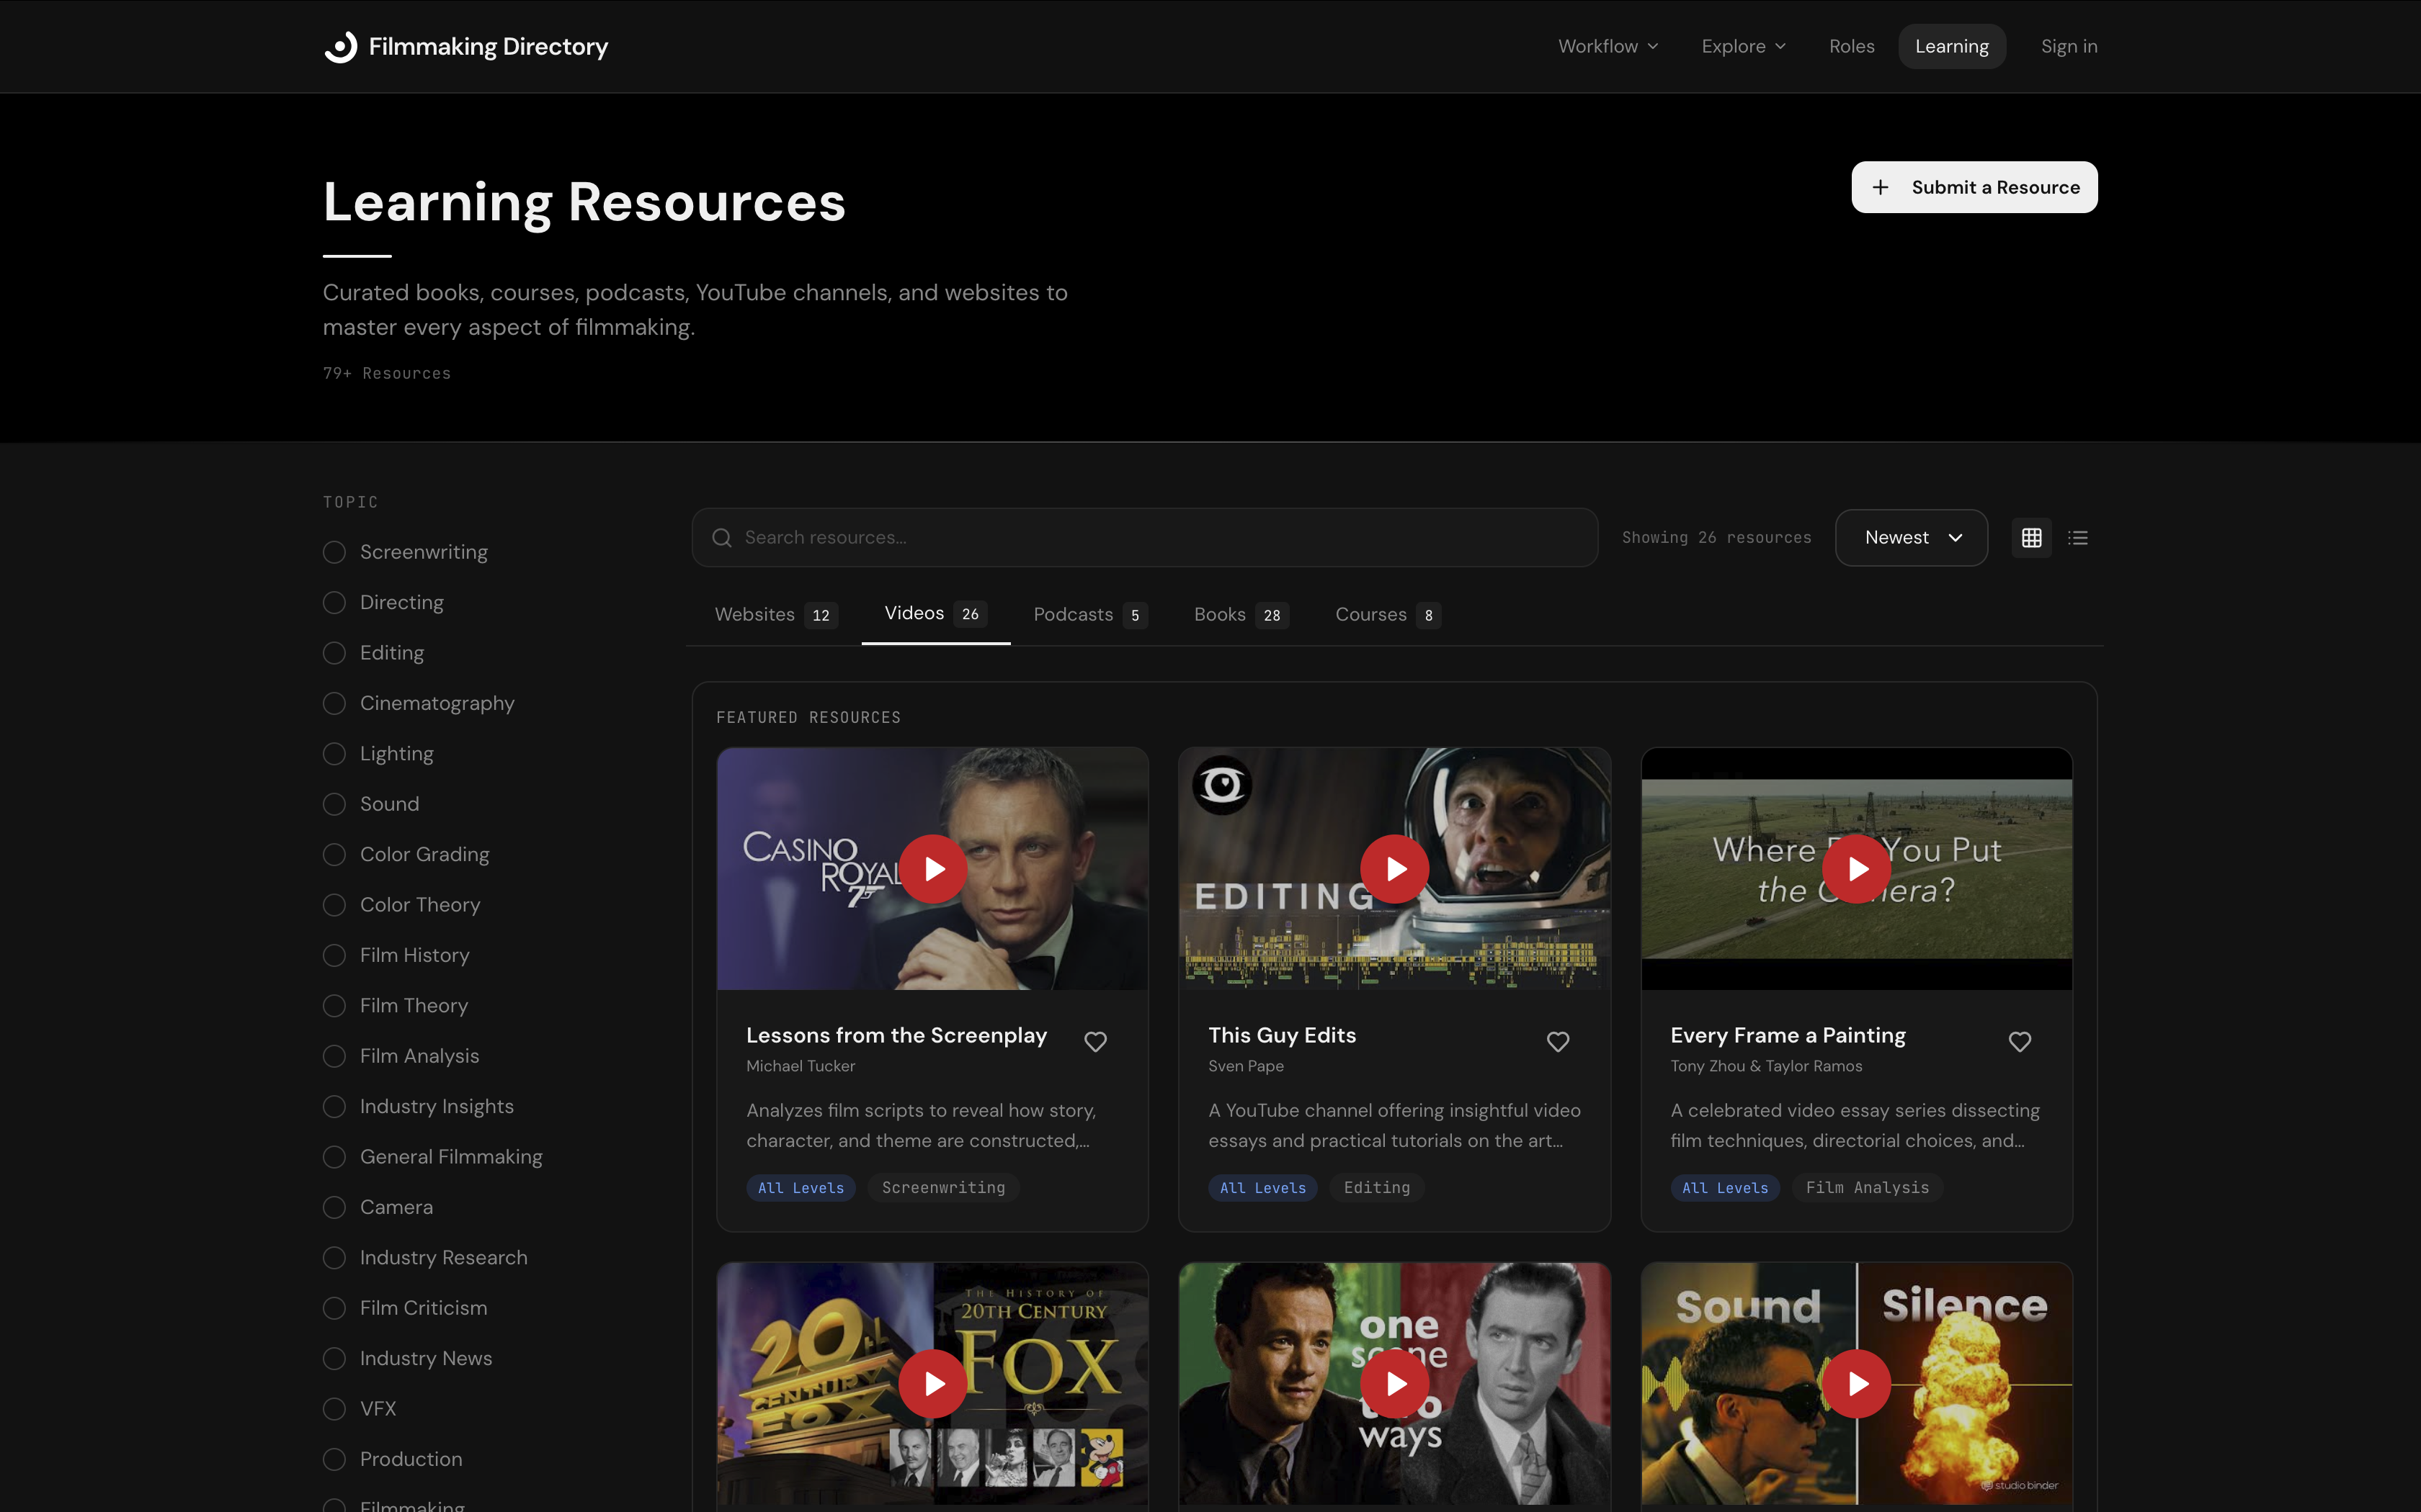Click the search magnifier icon
Viewport: 2421px width, 1512px height.
722,537
